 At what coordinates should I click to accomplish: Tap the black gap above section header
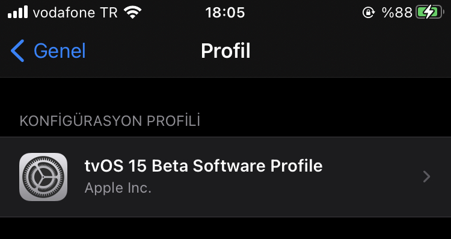click(x=226, y=95)
